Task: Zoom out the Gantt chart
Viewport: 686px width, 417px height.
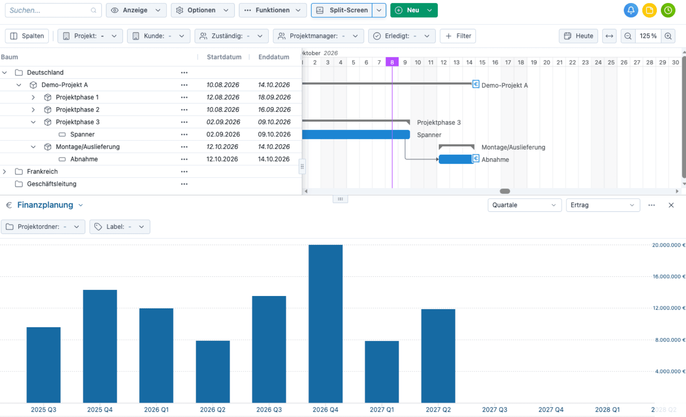Action: click(628, 36)
